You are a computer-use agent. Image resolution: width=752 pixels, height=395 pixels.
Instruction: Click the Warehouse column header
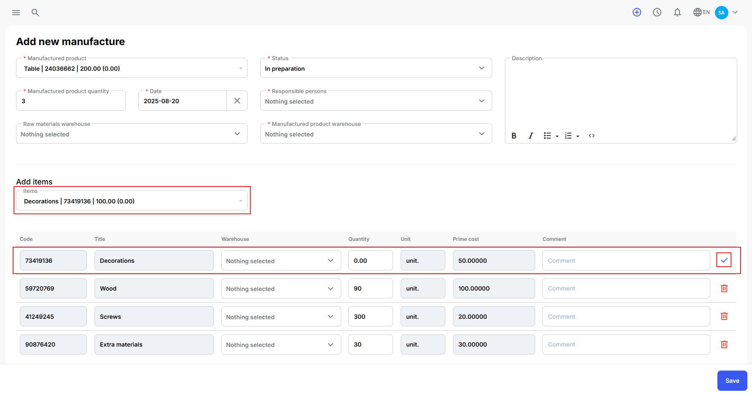pyautogui.click(x=235, y=239)
